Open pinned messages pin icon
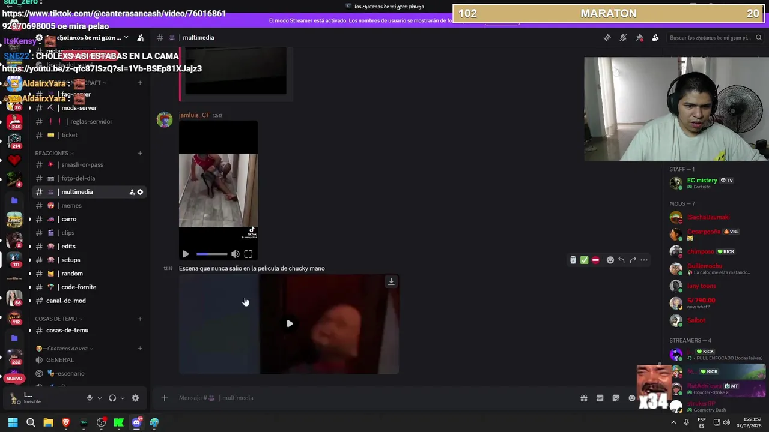The height and width of the screenshot is (432, 769). point(639,38)
